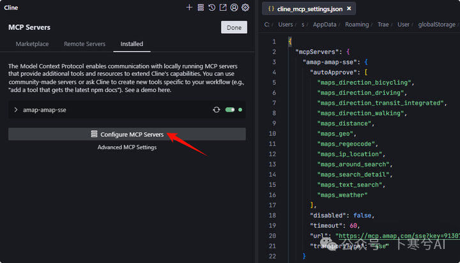Open task history clock icon
This screenshot has height=263, width=460.
pos(212,8)
